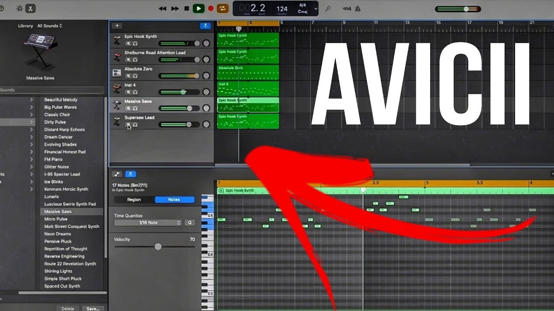The width and height of the screenshot is (554, 311).
Task: Toggle the 1234 count-in button
Action: click(347, 8)
